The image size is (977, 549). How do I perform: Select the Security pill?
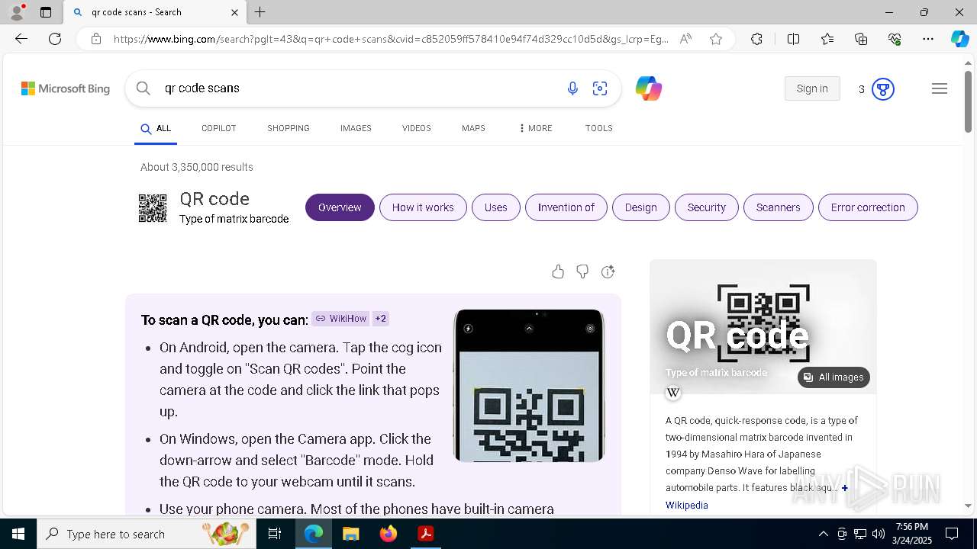tap(707, 207)
